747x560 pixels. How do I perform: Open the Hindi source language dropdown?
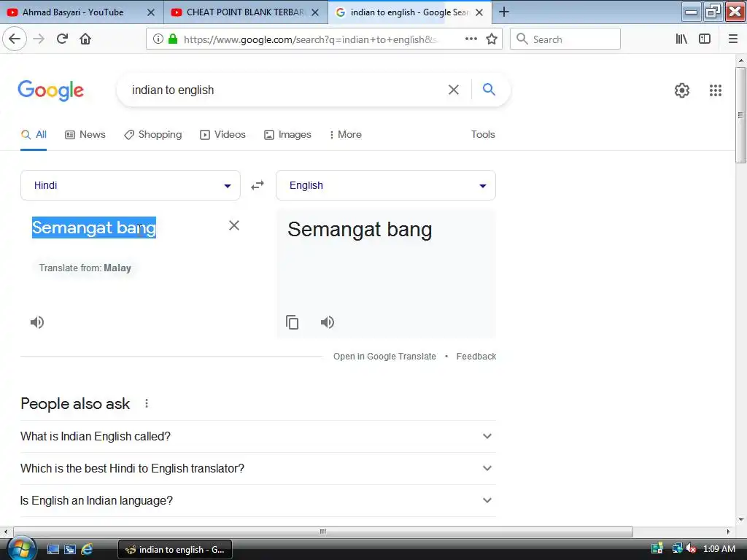130,185
